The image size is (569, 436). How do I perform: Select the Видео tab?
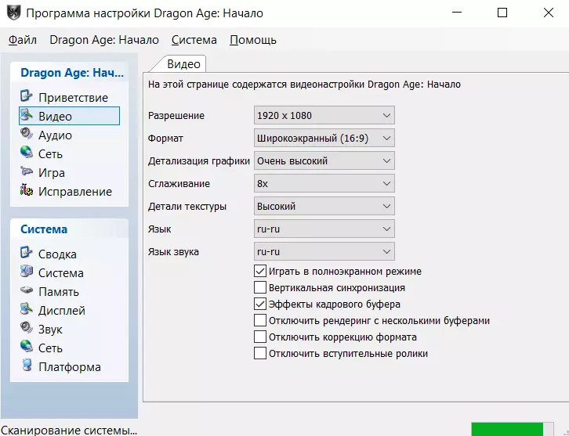coord(183,64)
